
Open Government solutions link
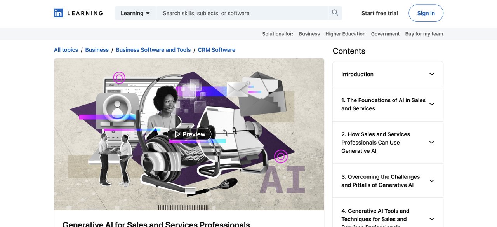[385, 34]
